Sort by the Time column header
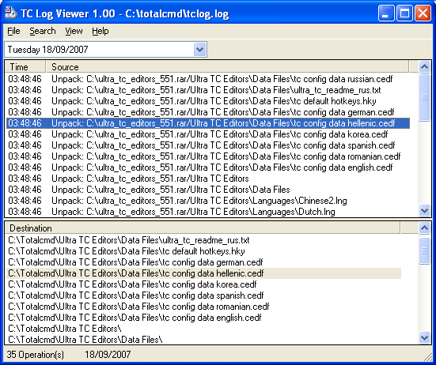Image resolution: width=436 pixels, height=365 pixels. (x=25, y=67)
